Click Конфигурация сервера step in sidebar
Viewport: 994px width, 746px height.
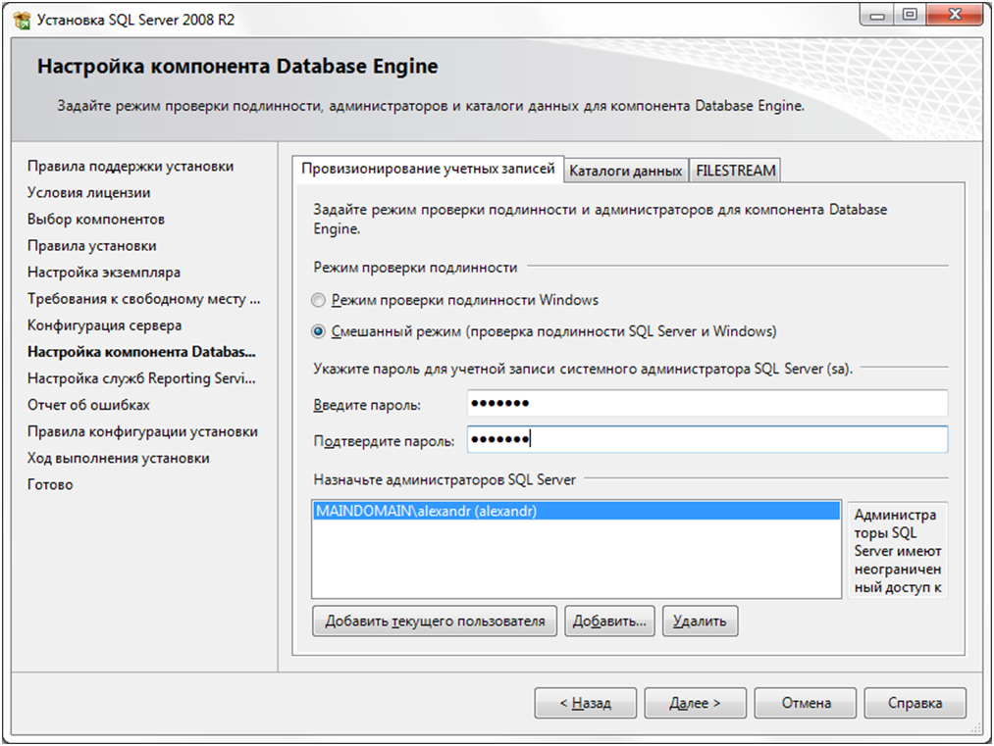(104, 325)
